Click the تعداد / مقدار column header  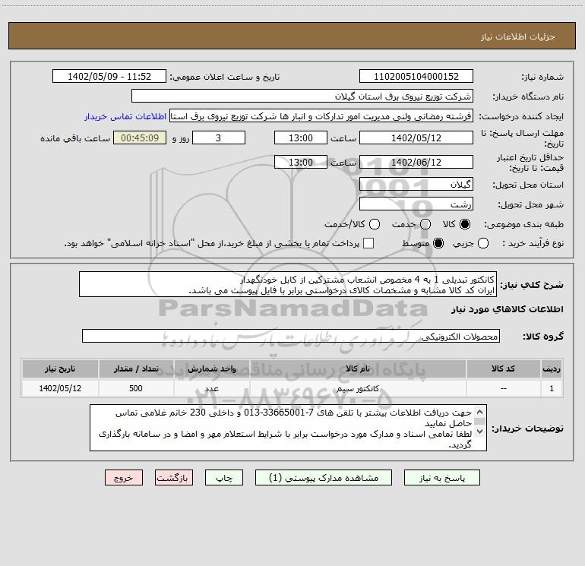tap(136, 368)
